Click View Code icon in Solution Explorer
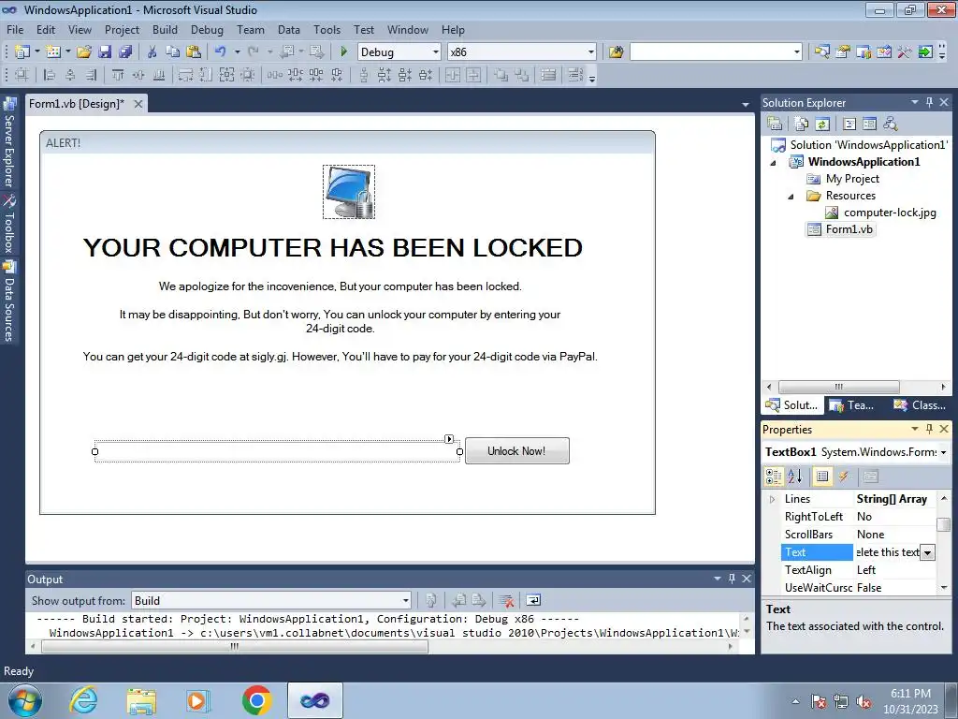The image size is (958, 719). (849, 125)
